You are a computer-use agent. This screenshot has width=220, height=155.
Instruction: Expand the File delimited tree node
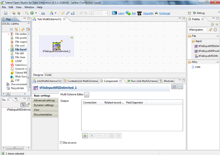pyautogui.click(x=9, y=34)
